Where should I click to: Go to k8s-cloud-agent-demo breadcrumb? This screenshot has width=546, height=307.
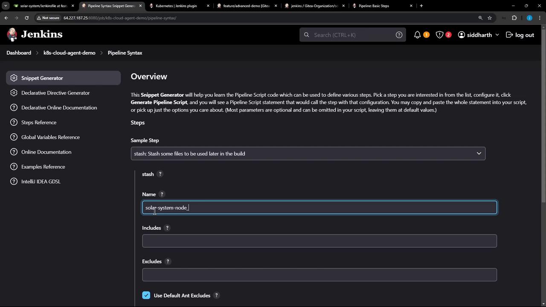tap(69, 53)
